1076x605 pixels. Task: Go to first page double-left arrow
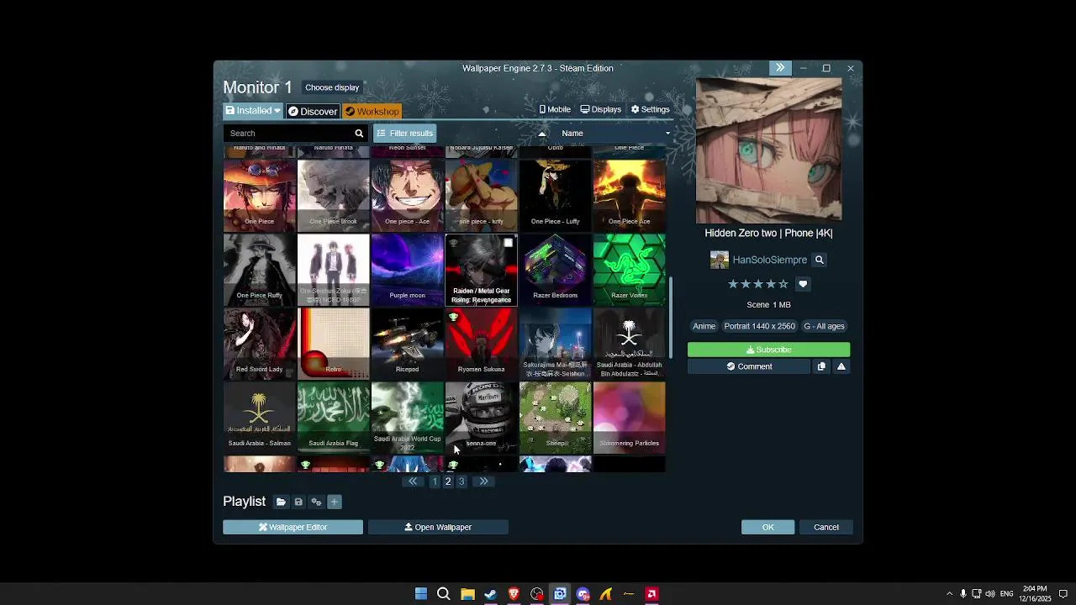[413, 481]
